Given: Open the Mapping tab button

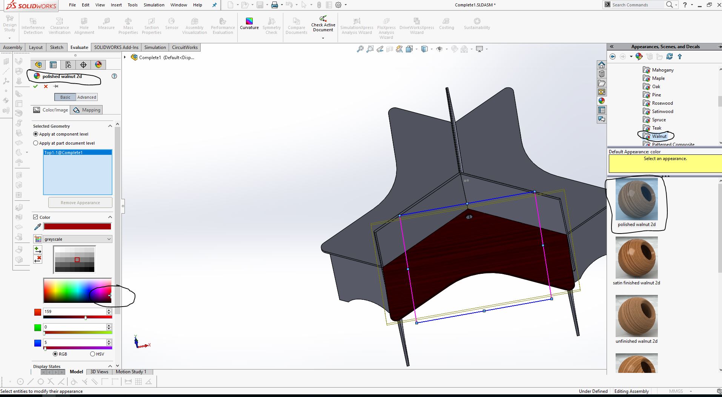Looking at the screenshot, I should [87, 110].
